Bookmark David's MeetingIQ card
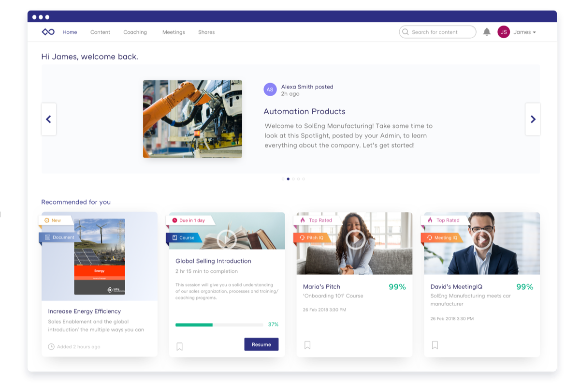The width and height of the screenshot is (580, 385). (x=435, y=345)
